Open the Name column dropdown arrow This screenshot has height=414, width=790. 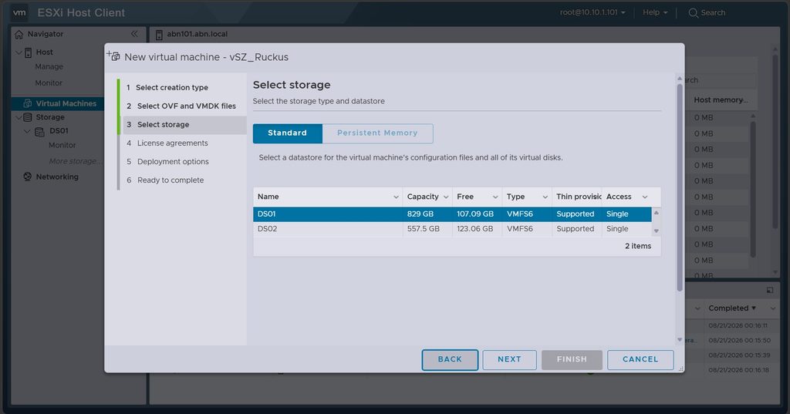(396, 197)
